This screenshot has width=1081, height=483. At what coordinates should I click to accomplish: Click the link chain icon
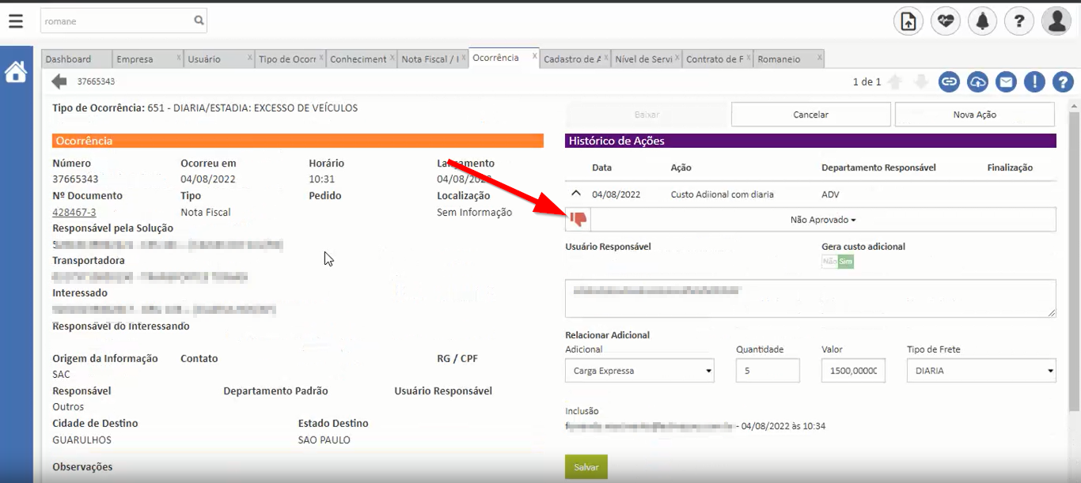point(949,81)
